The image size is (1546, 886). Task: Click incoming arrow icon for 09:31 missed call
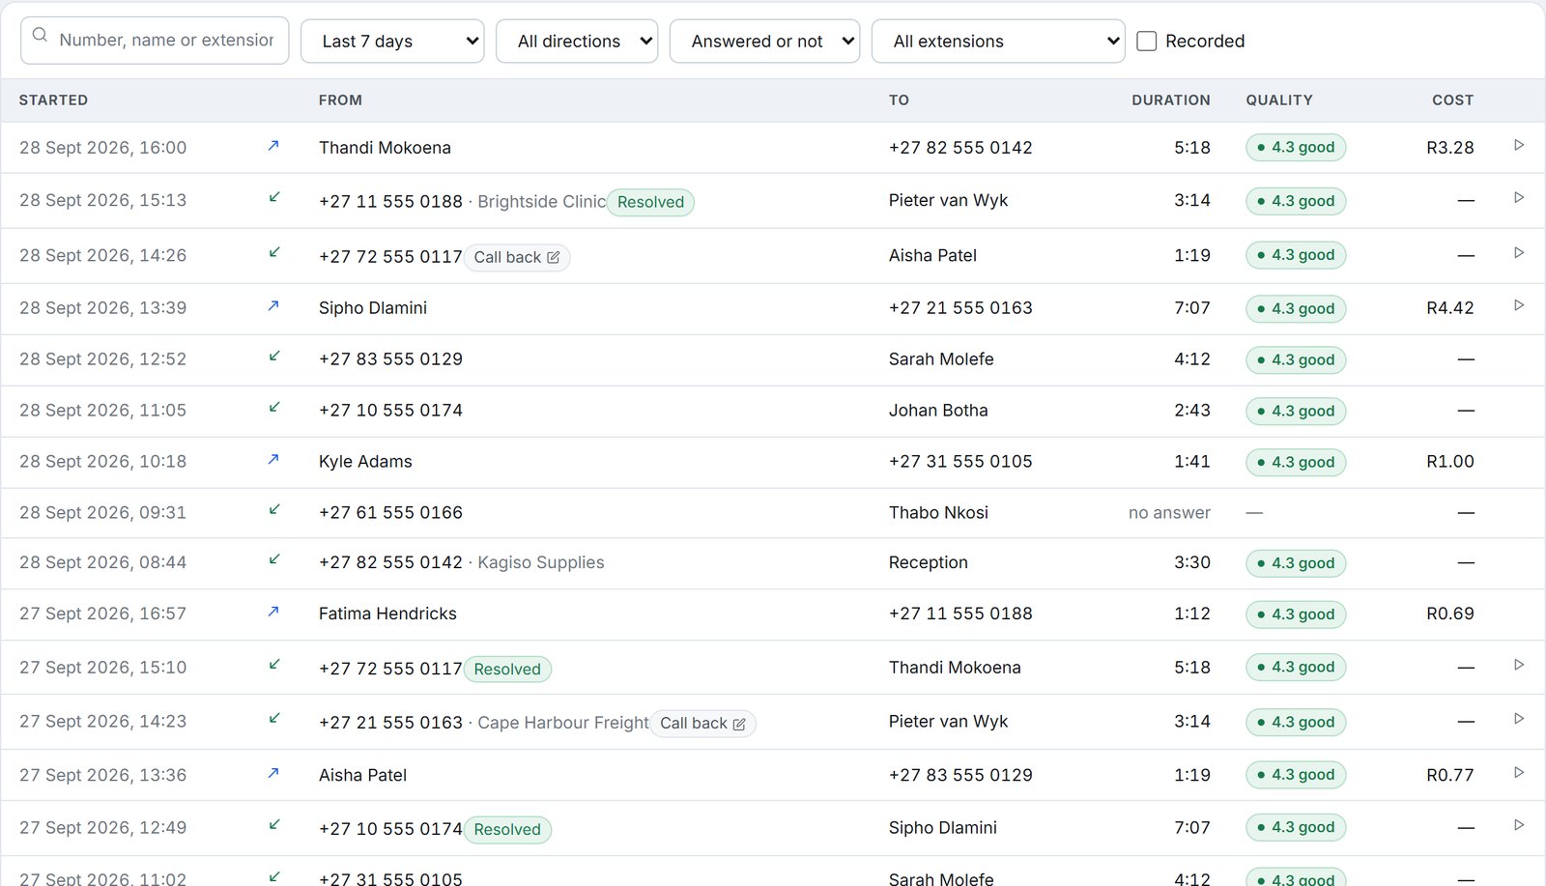coord(273,510)
